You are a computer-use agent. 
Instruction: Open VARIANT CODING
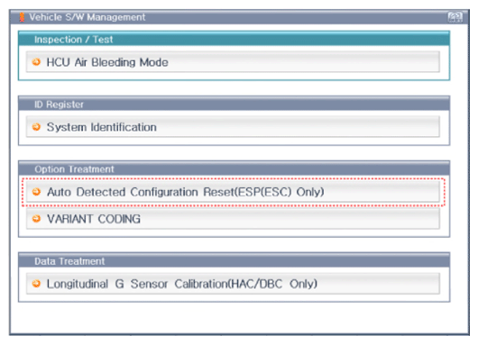pyautogui.click(x=233, y=219)
